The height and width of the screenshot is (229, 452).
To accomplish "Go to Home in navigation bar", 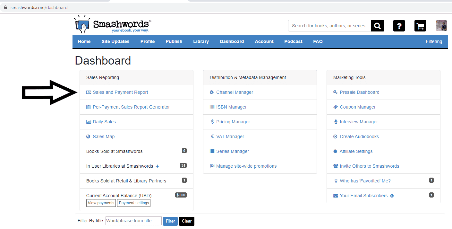I will [84, 41].
